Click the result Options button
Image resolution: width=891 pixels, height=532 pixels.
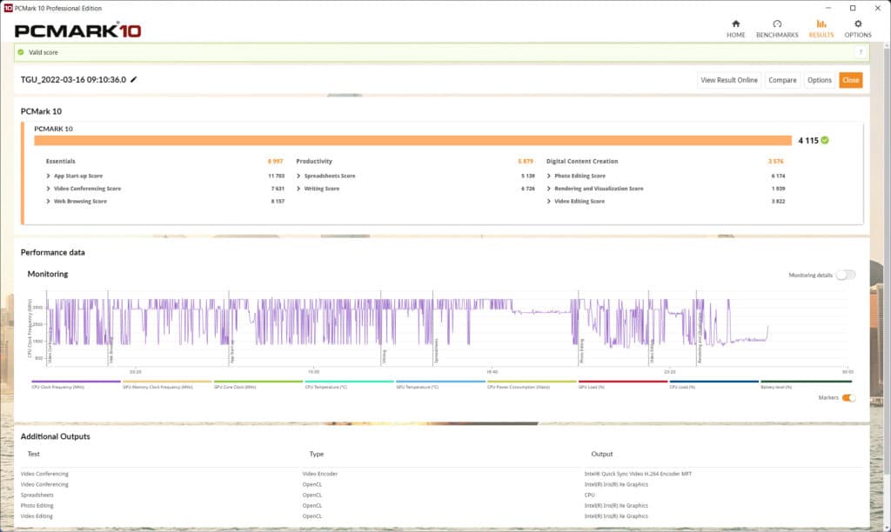[819, 80]
